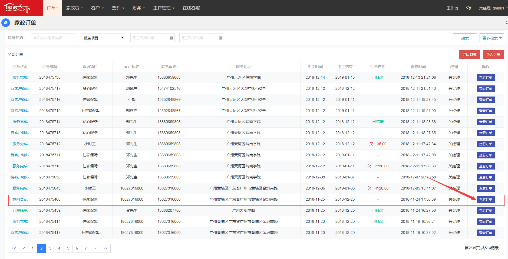Click 查看订单 for order 2018475459
The width and height of the screenshot is (508, 259).
point(486,211)
